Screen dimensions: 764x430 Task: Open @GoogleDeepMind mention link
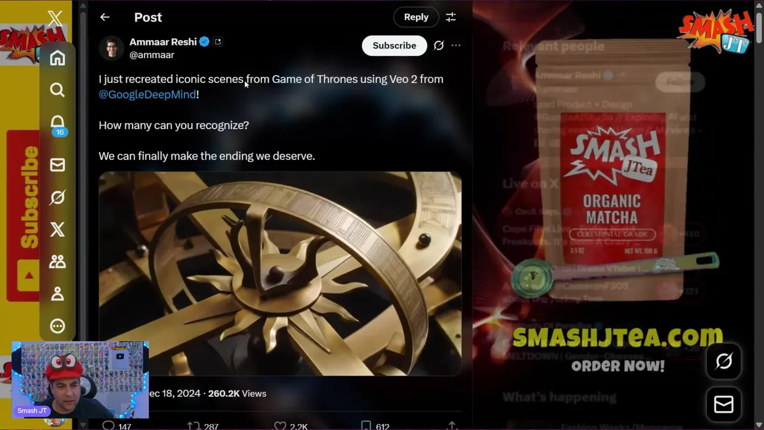click(x=147, y=94)
